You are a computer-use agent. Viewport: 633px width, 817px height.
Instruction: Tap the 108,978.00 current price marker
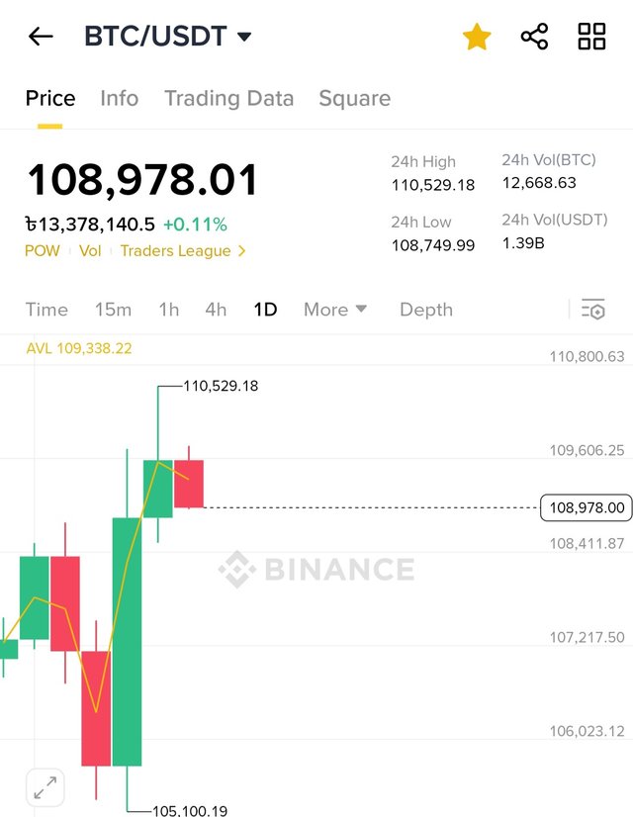[x=588, y=508]
